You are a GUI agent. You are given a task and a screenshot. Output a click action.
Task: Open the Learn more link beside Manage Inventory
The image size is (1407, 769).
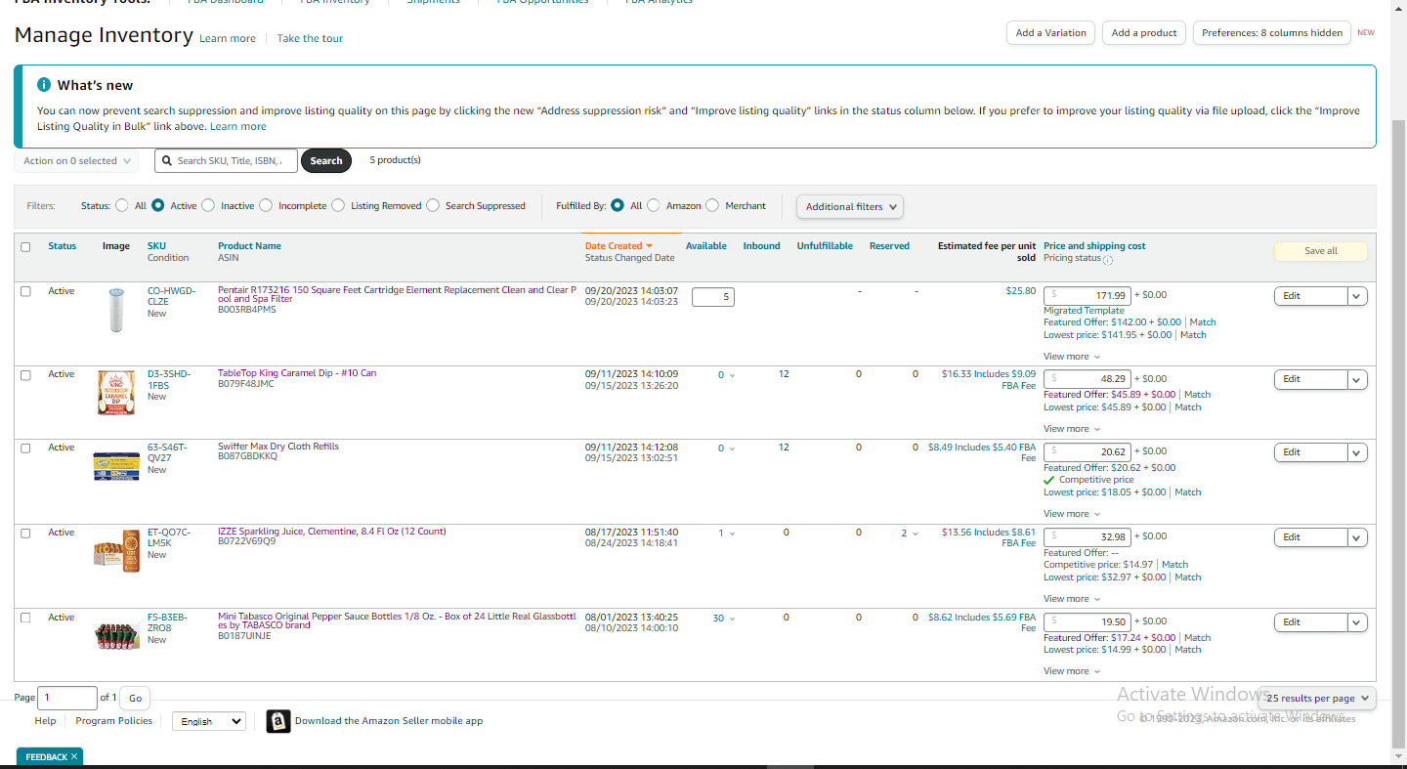[x=228, y=39]
